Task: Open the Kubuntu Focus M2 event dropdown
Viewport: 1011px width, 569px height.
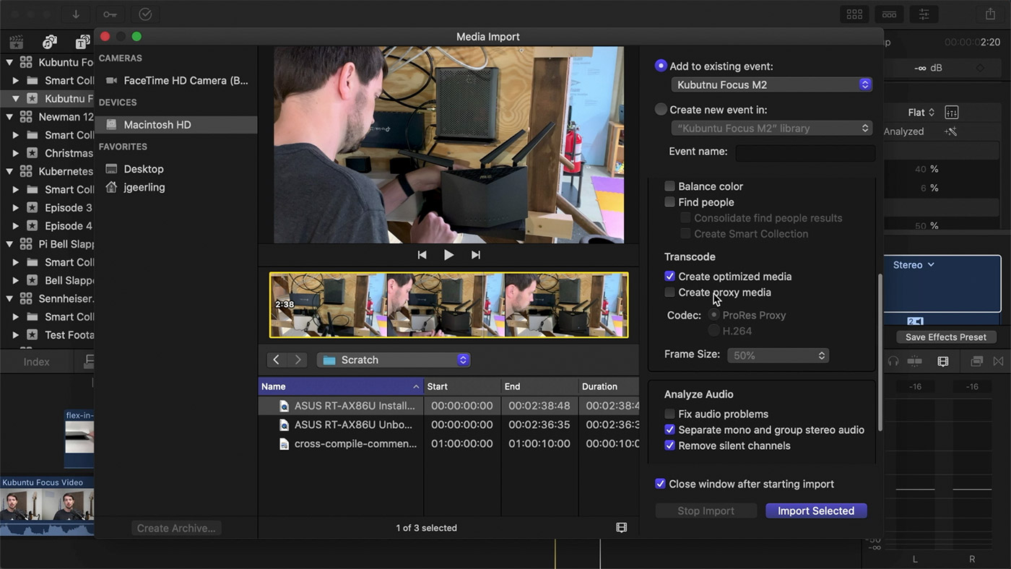Action: tap(771, 84)
